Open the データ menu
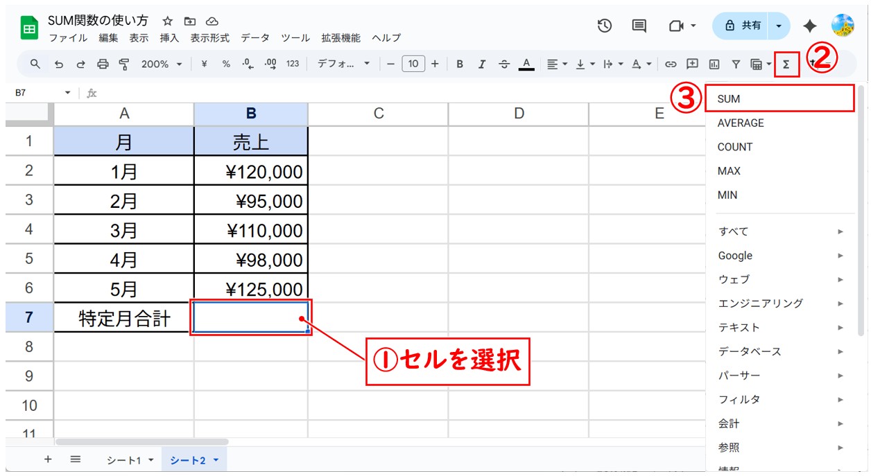 pos(255,38)
